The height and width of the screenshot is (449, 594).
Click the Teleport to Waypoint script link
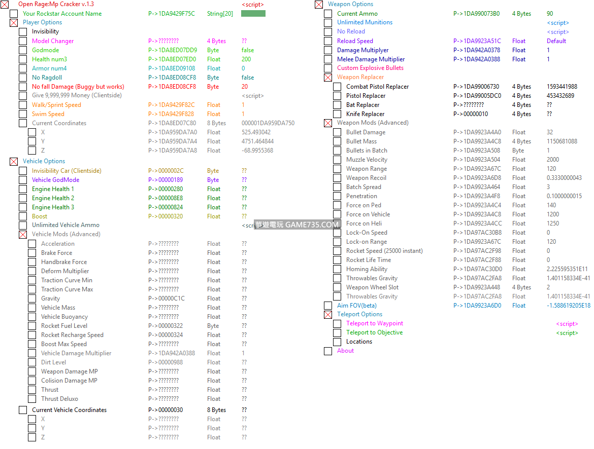click(x=567, y=324)
